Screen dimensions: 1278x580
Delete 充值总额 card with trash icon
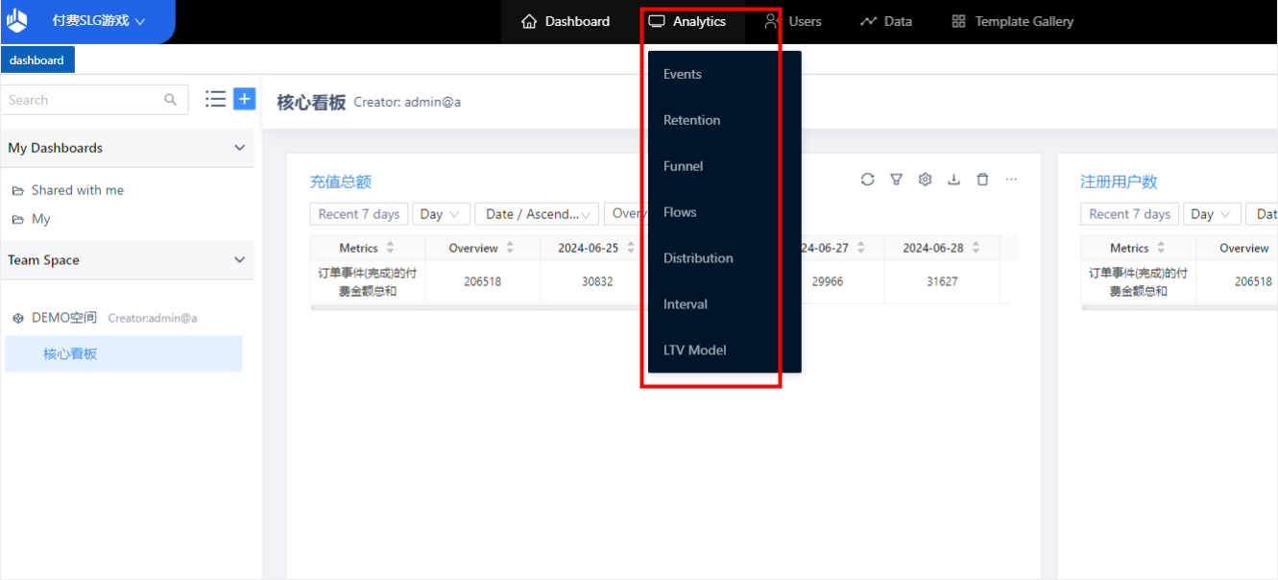982,180
